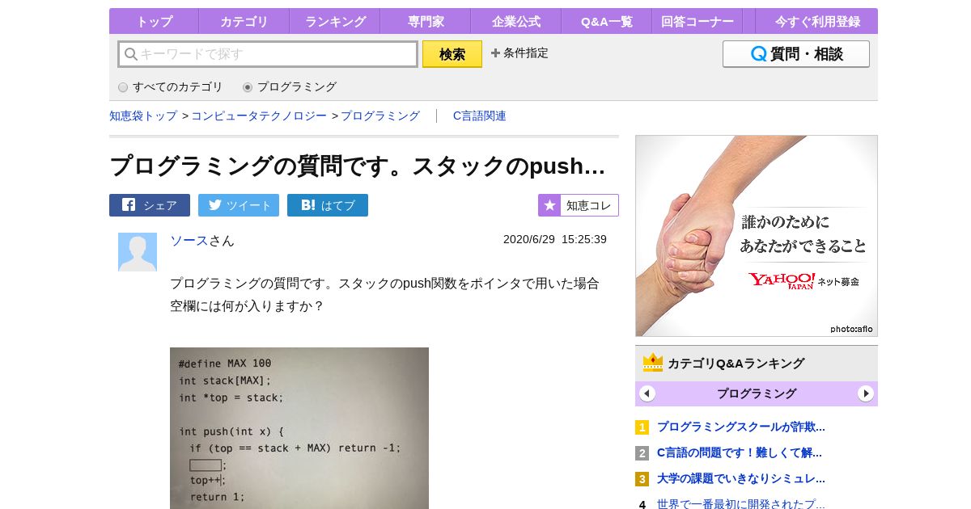This screenshot has height=509, width=971.
Task: Click the asker's avatar image
Action: tap(138, 252)
